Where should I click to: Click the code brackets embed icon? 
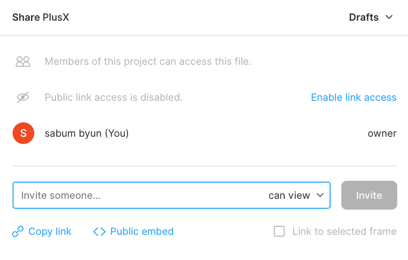click(x=99, y=232)
